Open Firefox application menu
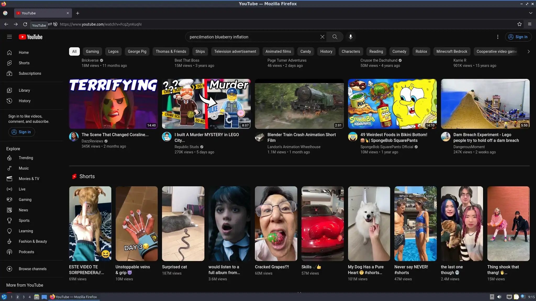The width and height of the screenshot is (536, 301). 529,24
